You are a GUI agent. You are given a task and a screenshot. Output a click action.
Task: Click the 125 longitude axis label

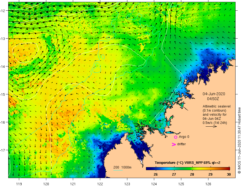click(x=181, y=184)
